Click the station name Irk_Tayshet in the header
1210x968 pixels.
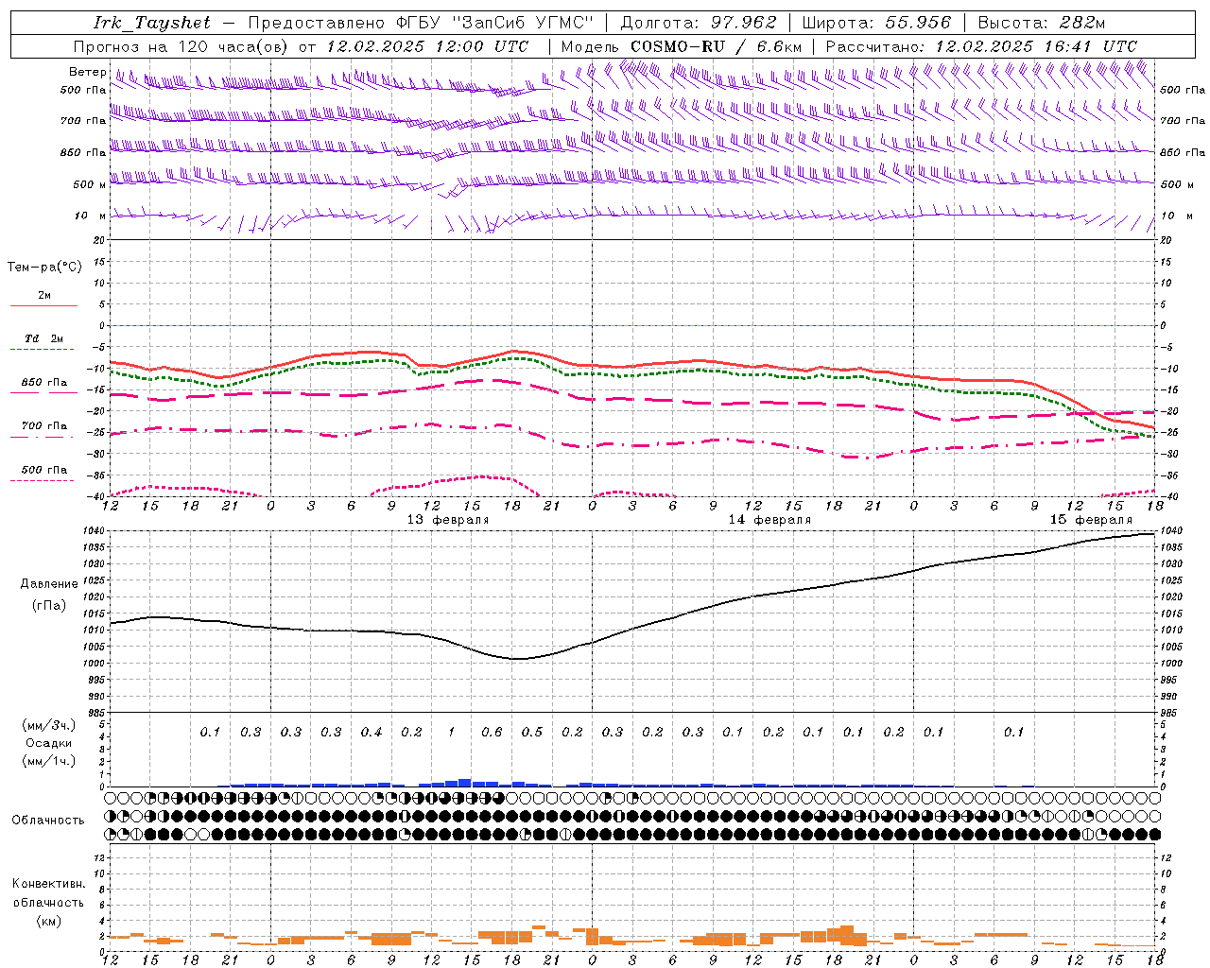point(152,23)
